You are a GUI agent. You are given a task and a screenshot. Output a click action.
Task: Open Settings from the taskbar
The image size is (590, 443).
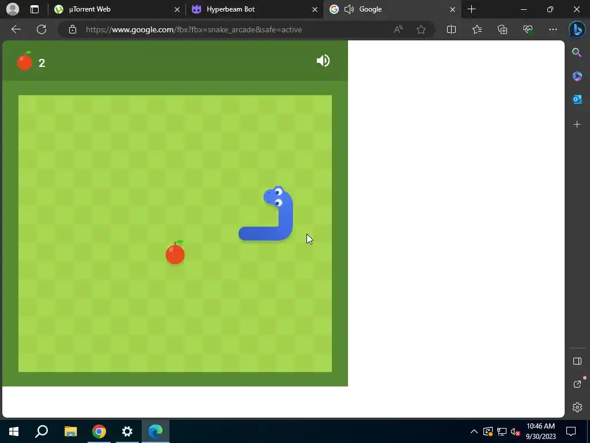tap(127, 431)
